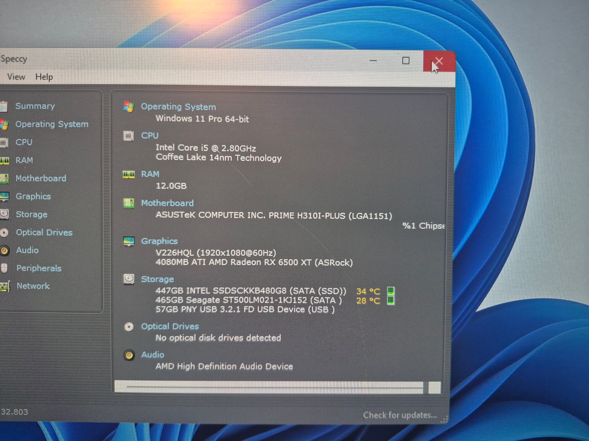Maximize the Speccy window
This screenshot has width=589, height=441.
tap(406, 61)
